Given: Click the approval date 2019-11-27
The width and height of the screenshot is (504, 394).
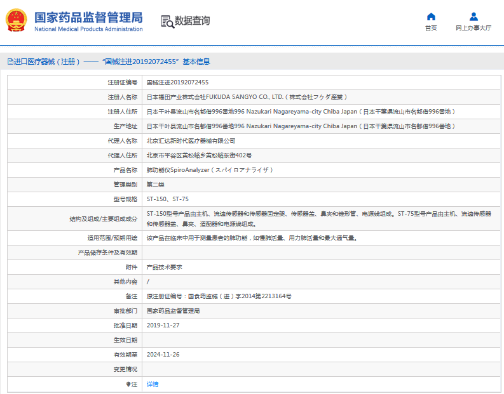Looking at the screenshot, I should tap(163, 325).
